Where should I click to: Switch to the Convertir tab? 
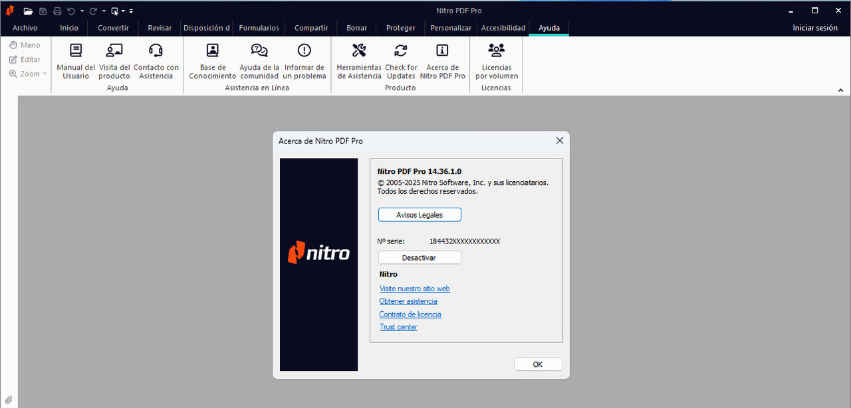pyautogui.click(x=113, y=28)
